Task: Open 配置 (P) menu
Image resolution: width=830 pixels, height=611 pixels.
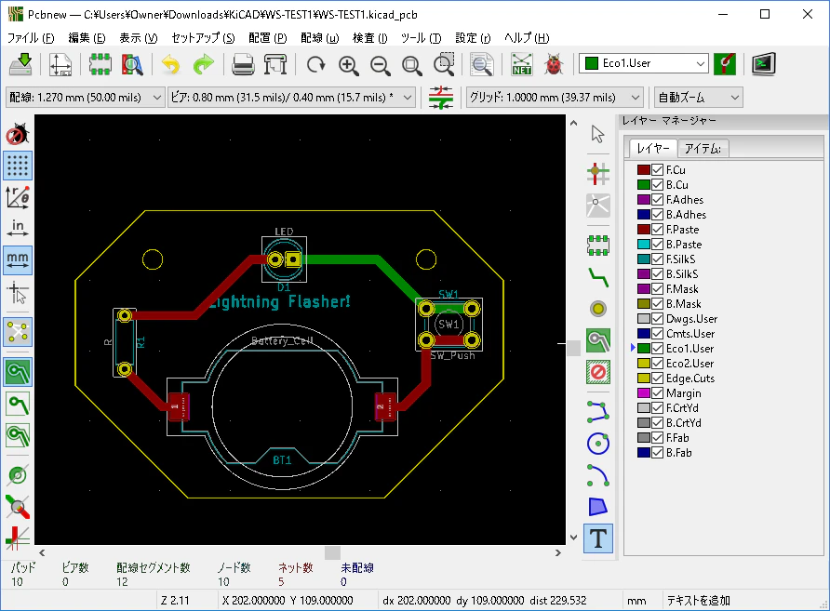Action: pyautogui.click(x=268, y=38)
